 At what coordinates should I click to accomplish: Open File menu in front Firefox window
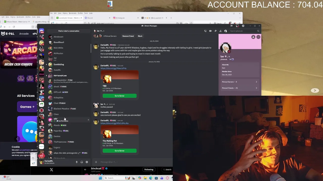point(51,13)
